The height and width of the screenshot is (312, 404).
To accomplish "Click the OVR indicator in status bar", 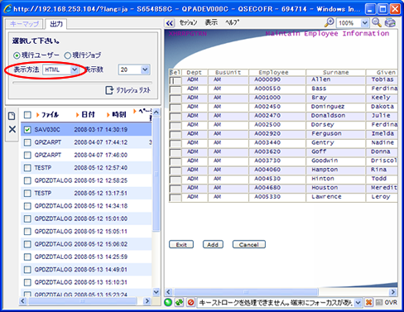I will 391,303.
